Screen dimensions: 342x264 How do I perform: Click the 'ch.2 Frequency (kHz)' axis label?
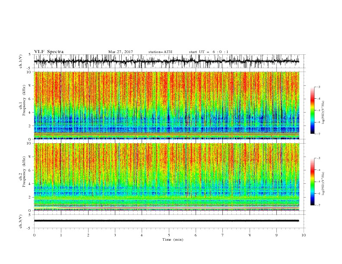click(22, 172)
